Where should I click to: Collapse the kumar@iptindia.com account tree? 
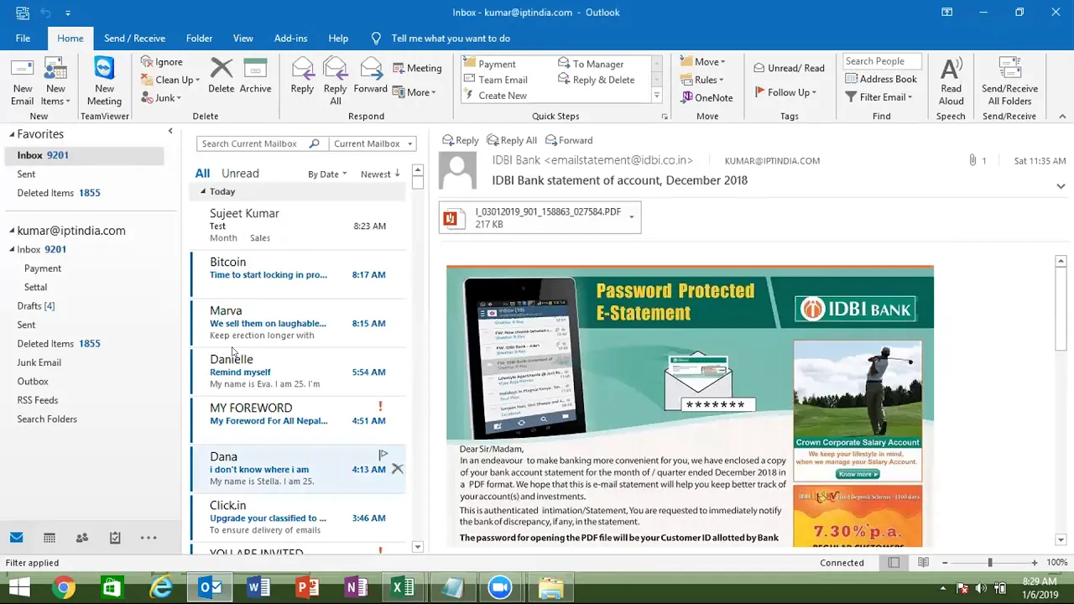click(12, 231)
